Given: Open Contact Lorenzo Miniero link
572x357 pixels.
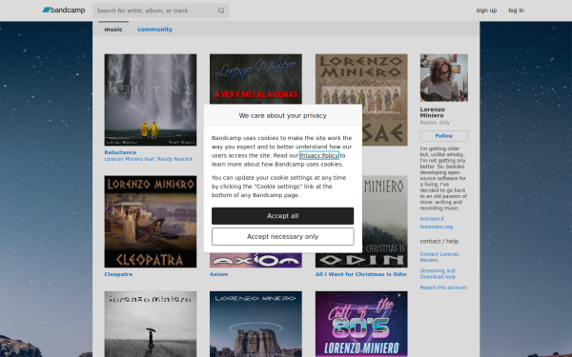Looking at the screenshot, I should [439, 257].
